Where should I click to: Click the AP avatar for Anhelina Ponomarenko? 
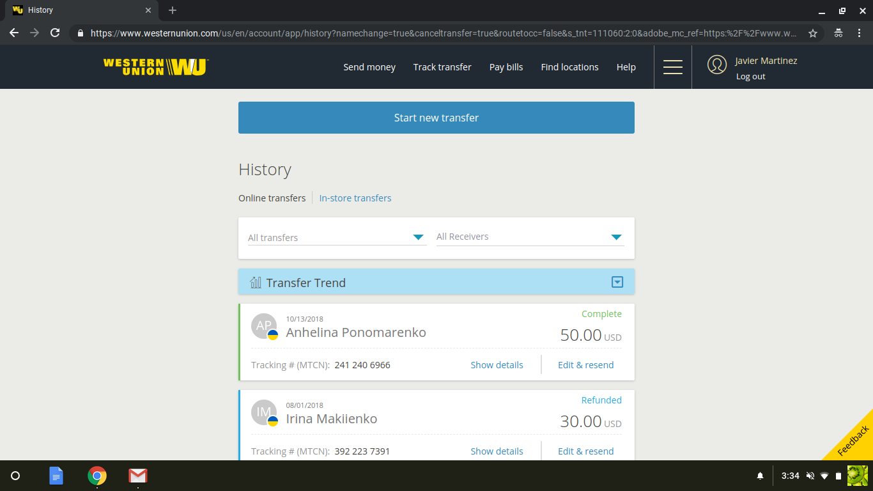pyautogui.click(x=264, y=326)
